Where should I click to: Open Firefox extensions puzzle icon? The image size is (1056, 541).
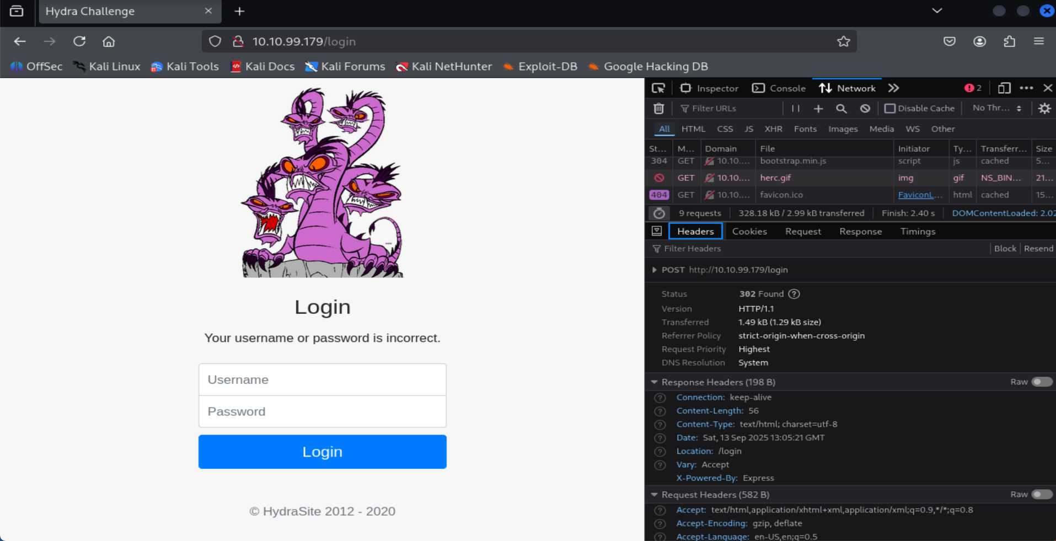coord(1009,41)
